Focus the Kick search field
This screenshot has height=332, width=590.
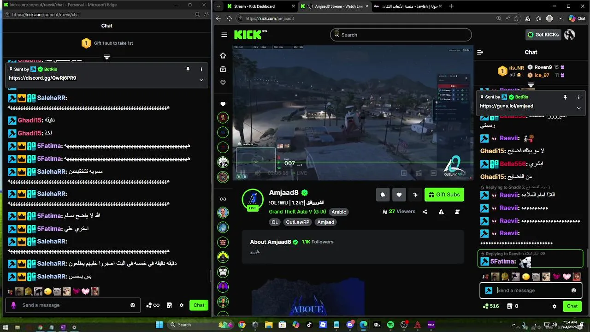(x=401, y=35)
